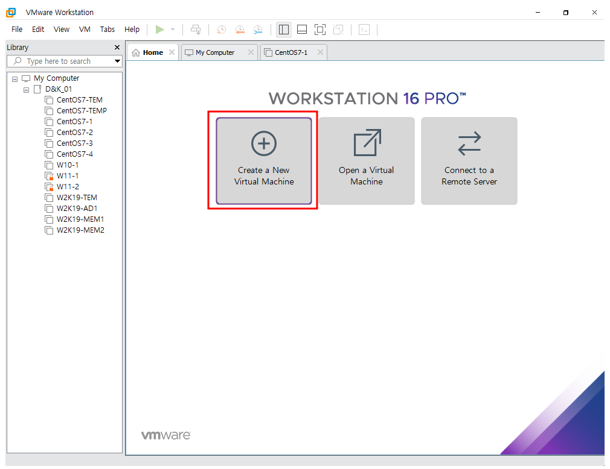Toggle the thumbnail bar toolbar icon
Screen dimensions: 610x469
pyautogui.click(x=302, y=30)
